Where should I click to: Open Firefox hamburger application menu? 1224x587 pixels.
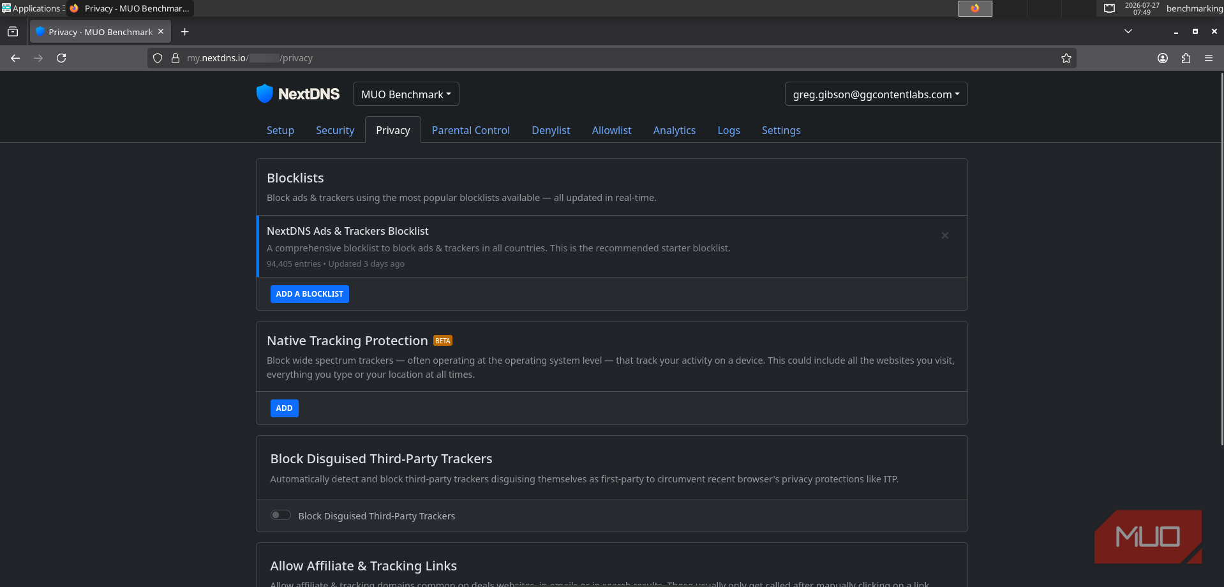click(1209, 58)
